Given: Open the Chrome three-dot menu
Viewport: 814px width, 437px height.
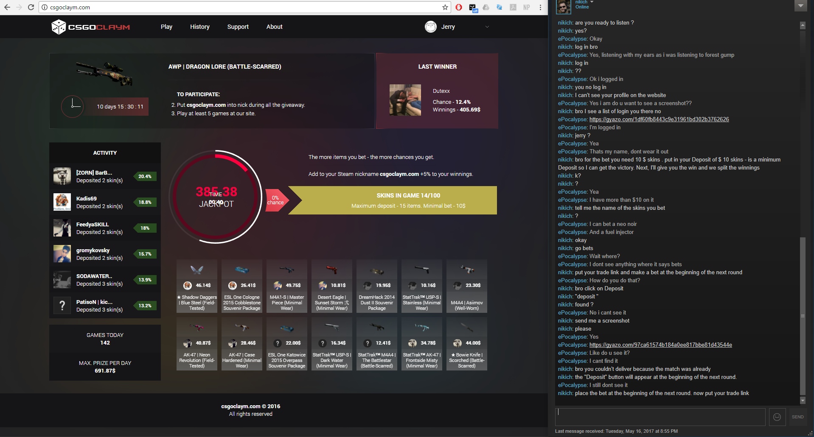Looking at the screenshot, I should 540,7.
